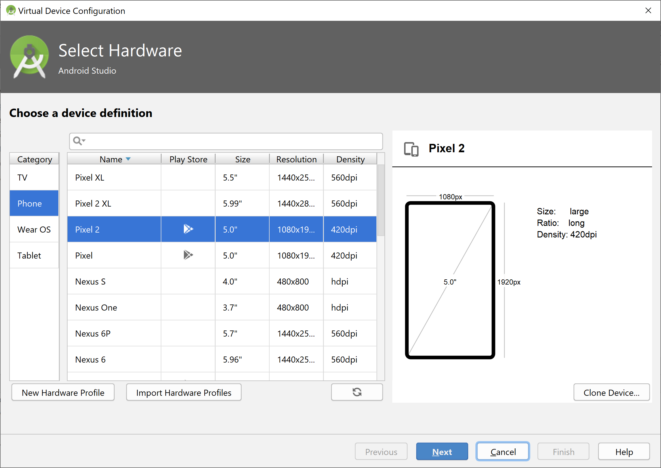Select the Nexus 6 device row
Viewport: 661px width, 468px height.
point(222,359)
